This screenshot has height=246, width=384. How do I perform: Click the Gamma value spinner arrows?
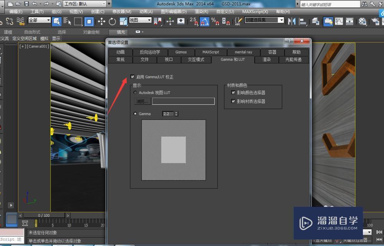[x=176, y=114]
